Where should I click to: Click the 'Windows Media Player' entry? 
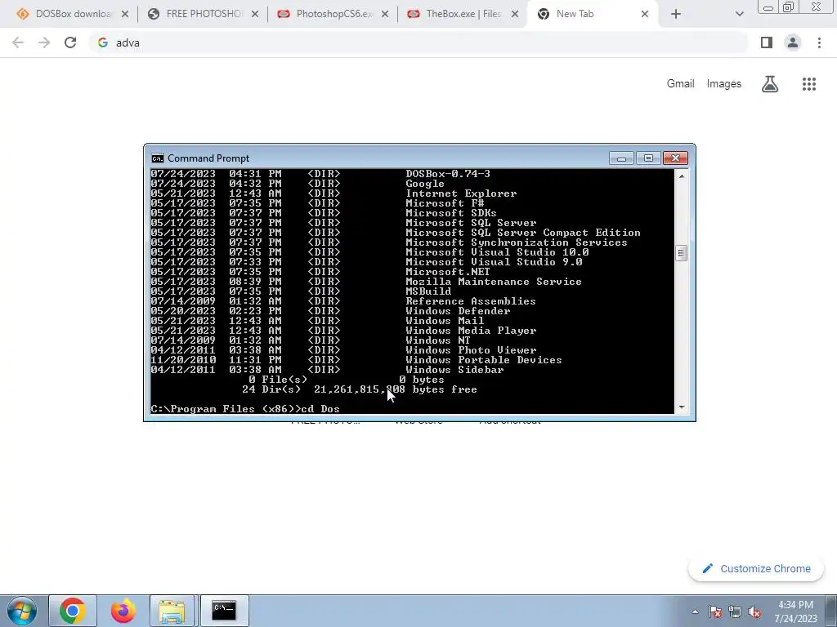(471, 331)
